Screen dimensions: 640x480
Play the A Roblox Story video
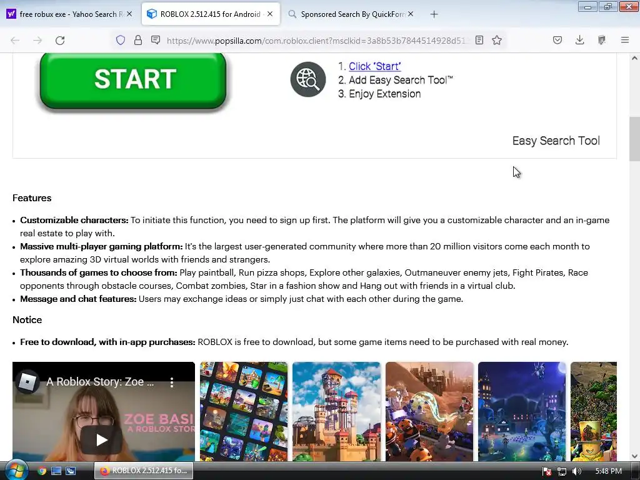coord(102,439)
